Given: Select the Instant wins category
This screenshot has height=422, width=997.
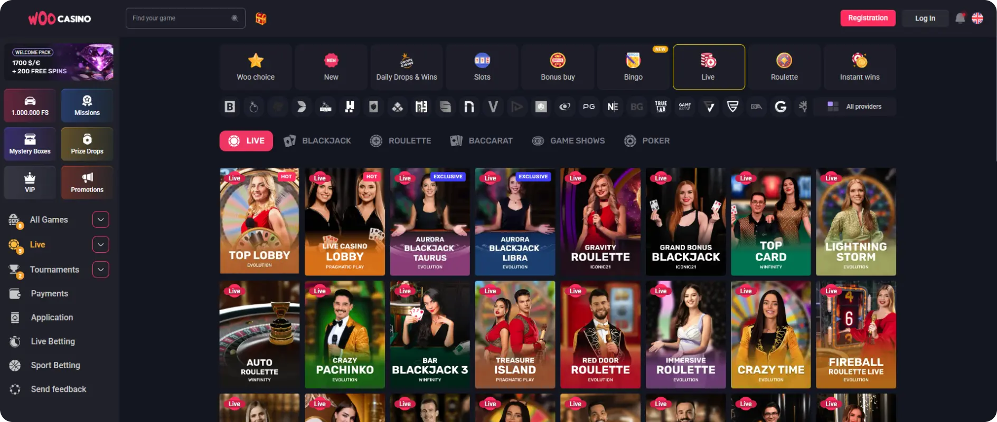Looking at the screenshot, I should tap(860, 67).
